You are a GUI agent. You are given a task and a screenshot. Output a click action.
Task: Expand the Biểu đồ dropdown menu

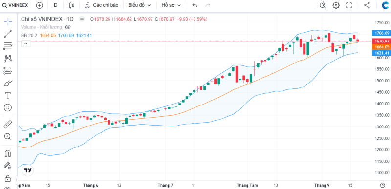tap(140, 5)
